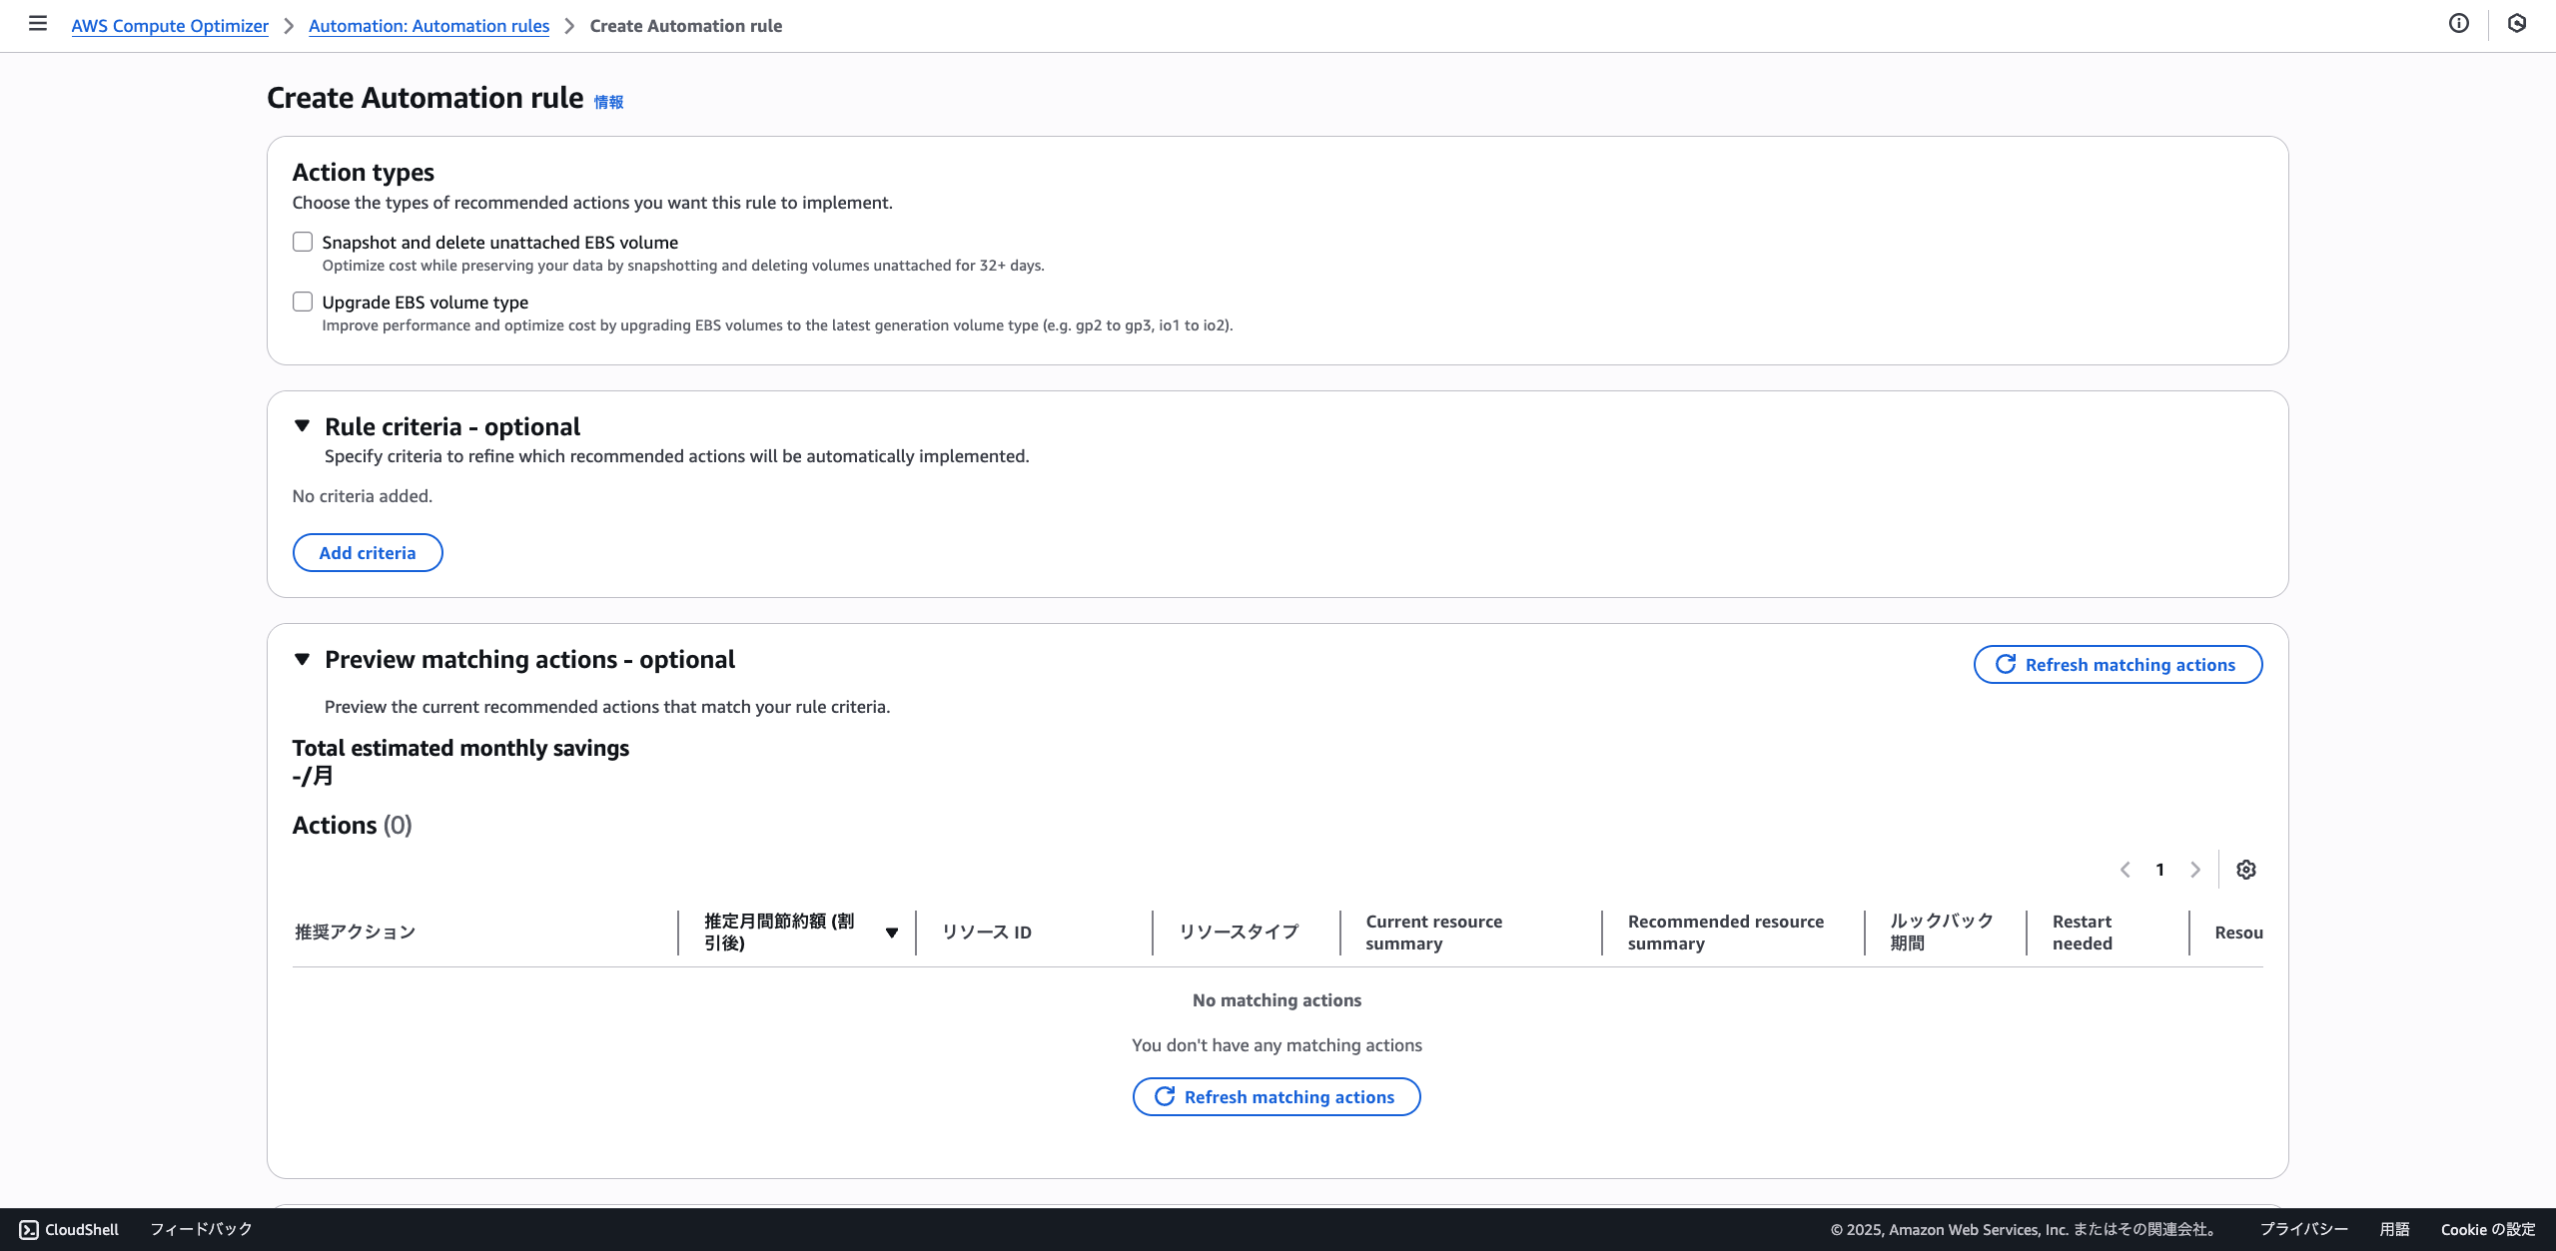Open フィードバック in the footer

[x=201, y=1229]
